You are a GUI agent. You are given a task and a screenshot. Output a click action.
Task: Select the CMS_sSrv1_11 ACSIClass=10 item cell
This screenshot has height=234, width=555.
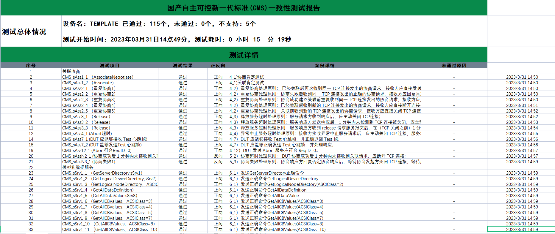tap(110, 229)
